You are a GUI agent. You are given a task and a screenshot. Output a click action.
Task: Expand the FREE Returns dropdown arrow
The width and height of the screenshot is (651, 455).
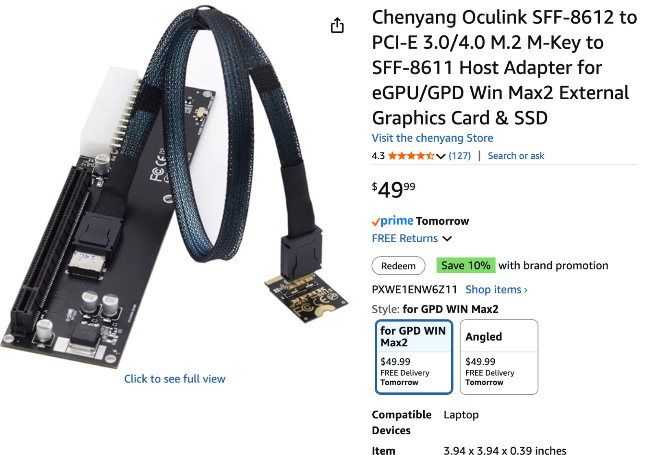pyautogui.click(x=447, y=239)
